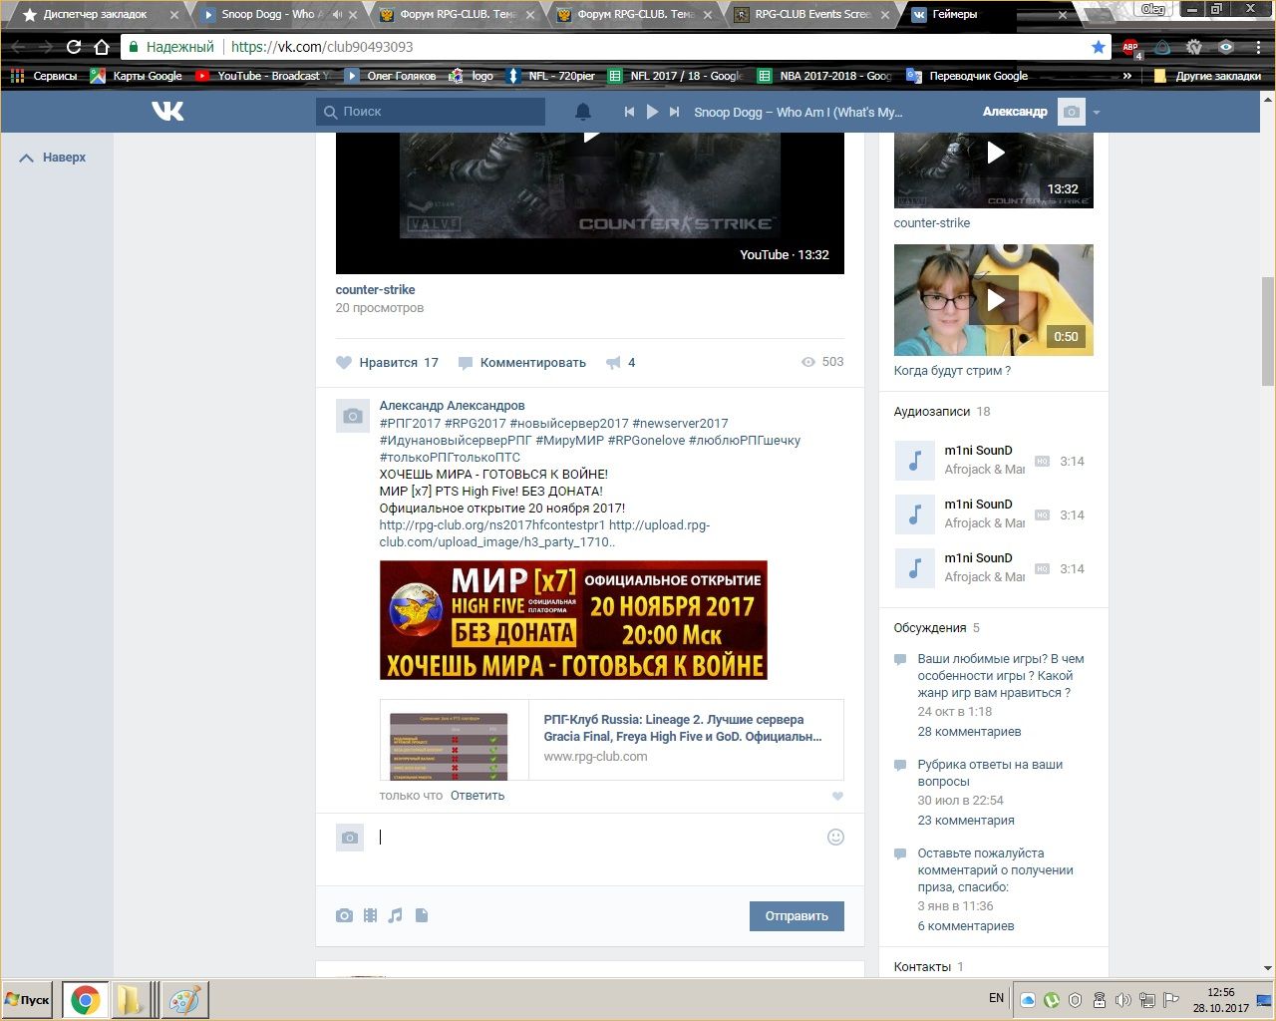Open the Другие закладки folder
The image size is (1276, 1021).
tap(1207, 76)
